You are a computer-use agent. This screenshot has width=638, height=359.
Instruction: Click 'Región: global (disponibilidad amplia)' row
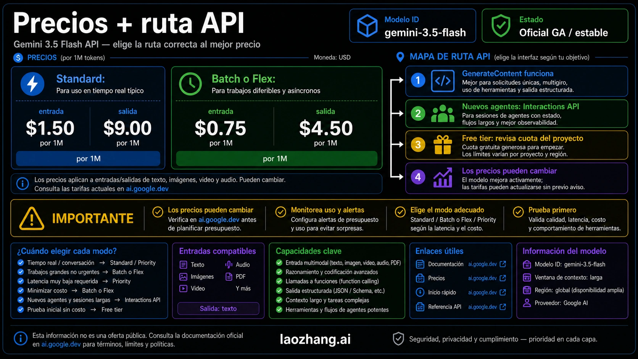click(574, 290)
